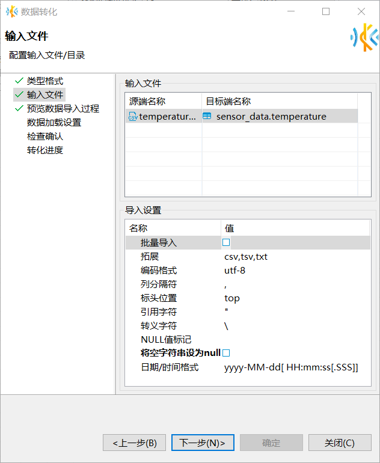Open the 预览数据导入过程 step

[63, 109]
